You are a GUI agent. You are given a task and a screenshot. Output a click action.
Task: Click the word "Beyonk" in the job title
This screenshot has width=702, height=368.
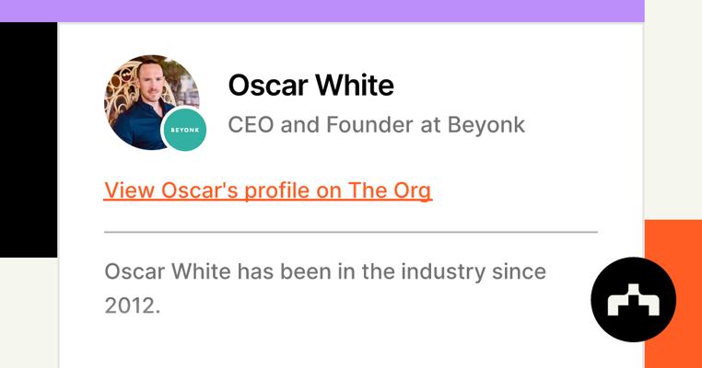click(x=486, y=124)
